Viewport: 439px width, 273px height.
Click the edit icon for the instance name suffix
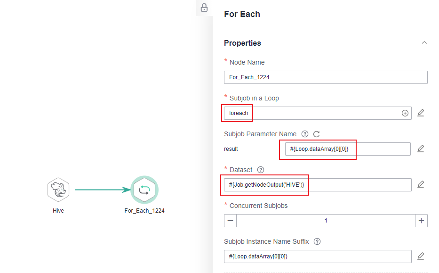(x=421, y=256)
